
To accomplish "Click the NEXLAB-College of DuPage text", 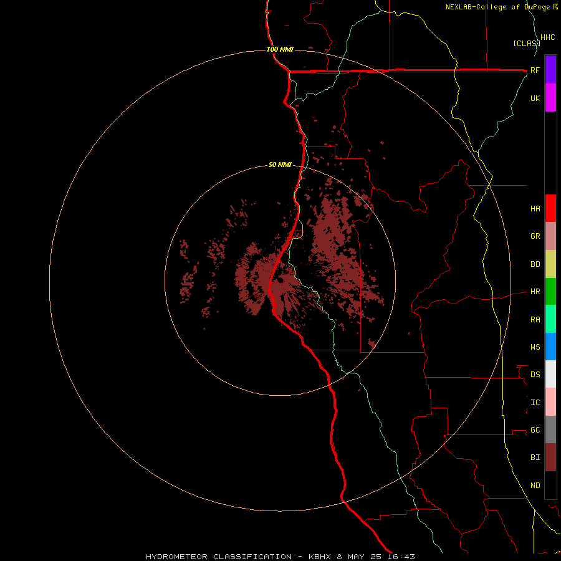I will point(499,7).
